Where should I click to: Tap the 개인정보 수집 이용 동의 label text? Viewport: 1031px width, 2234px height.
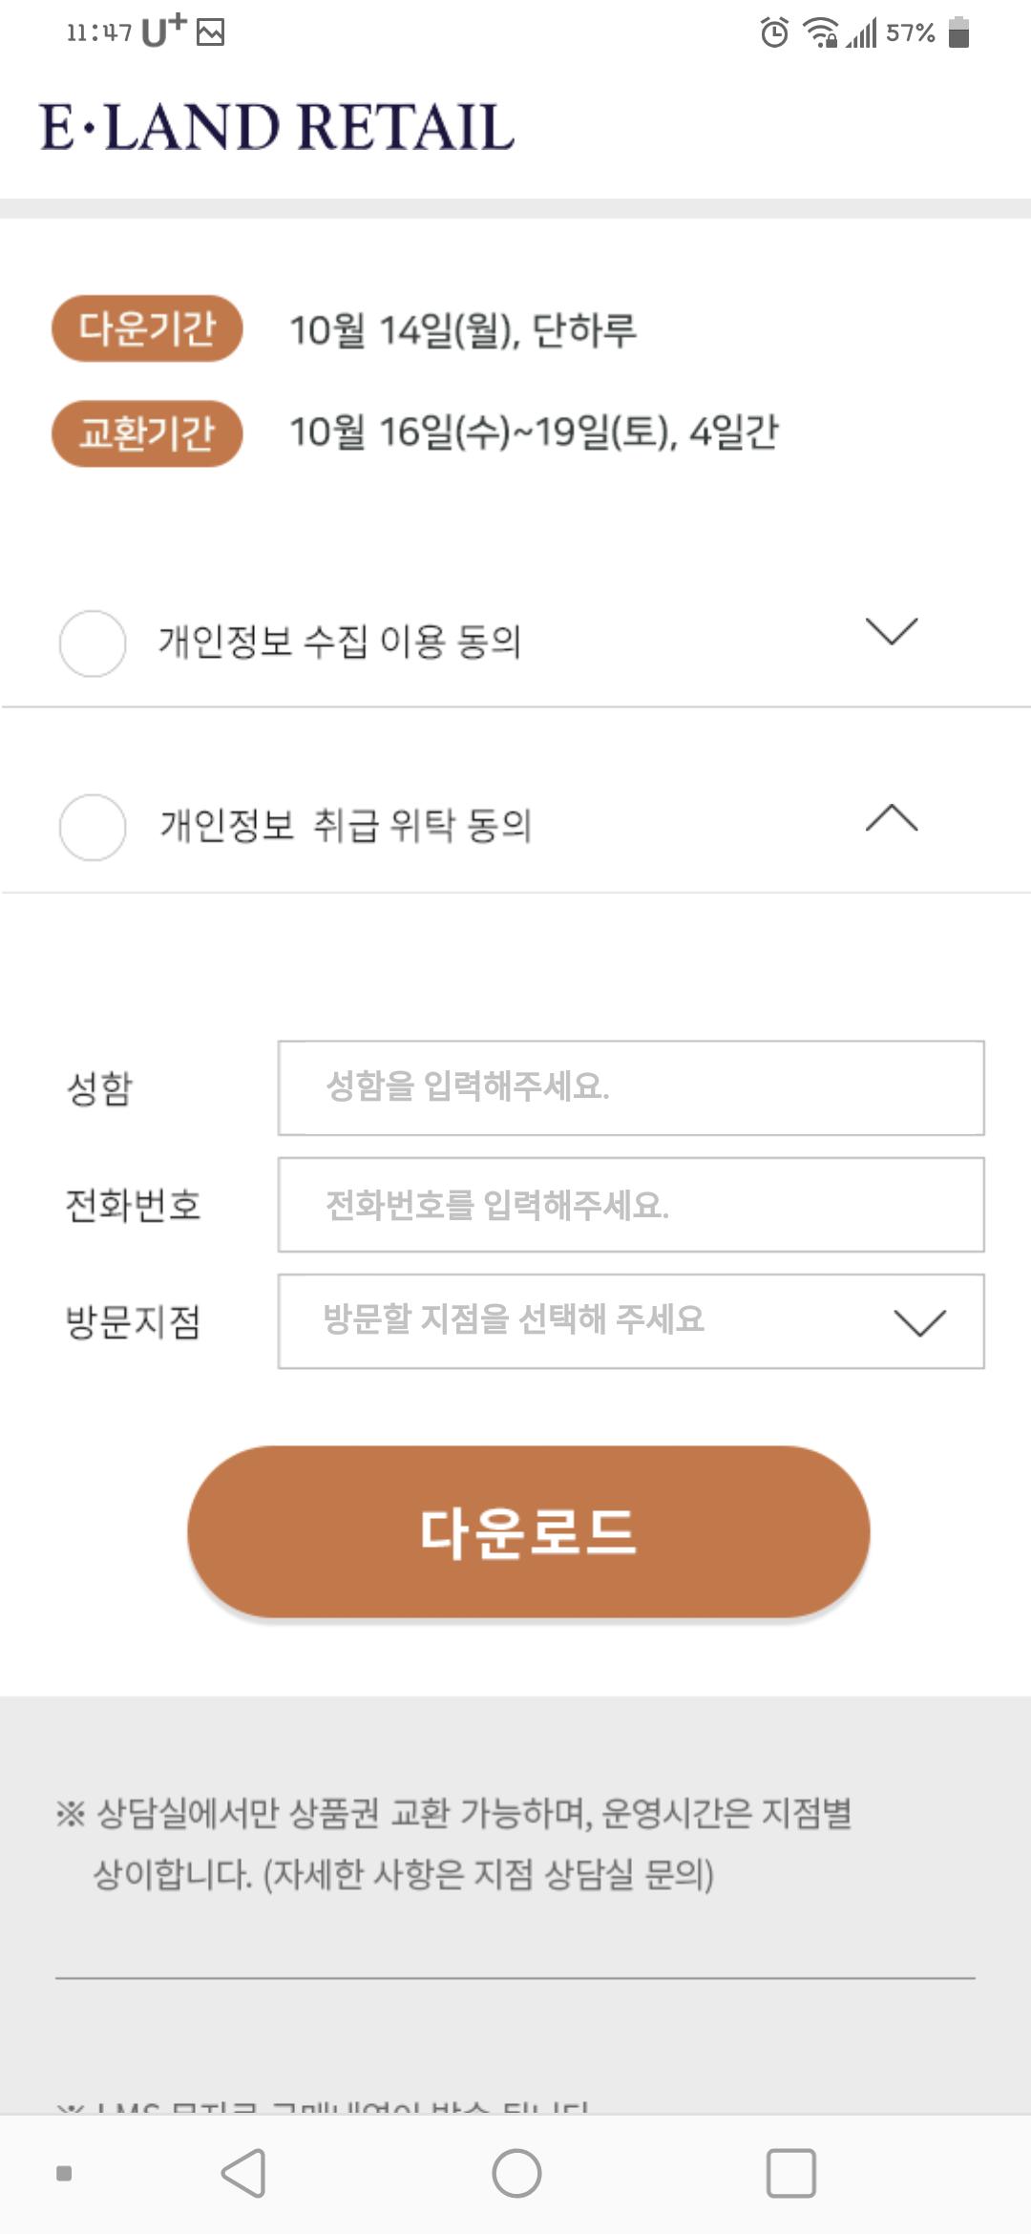(x=340, y=642)
